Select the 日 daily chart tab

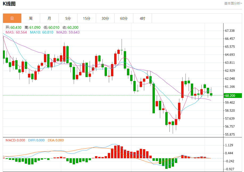click(12, 18)
